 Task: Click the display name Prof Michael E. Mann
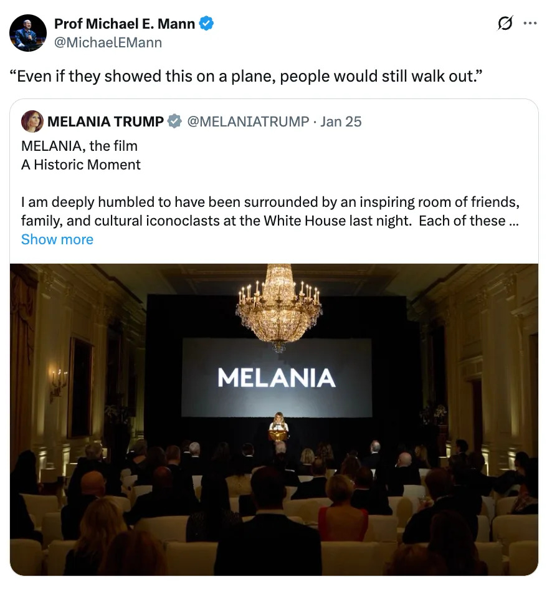point(125,24)
